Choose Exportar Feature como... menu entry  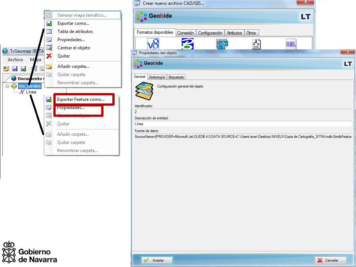click(81, 99)
